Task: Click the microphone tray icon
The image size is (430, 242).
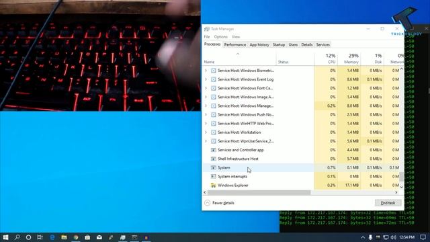Action: [370, 237]
